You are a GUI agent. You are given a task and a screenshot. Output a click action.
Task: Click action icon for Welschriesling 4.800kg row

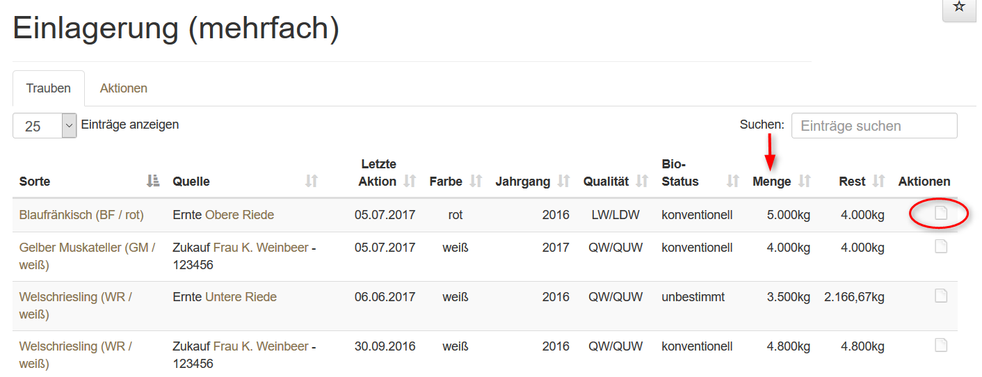pyautogui.click(x=940, y=345)
